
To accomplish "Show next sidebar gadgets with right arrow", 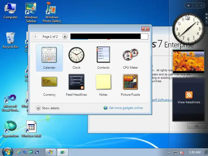I will pos(201,5).
